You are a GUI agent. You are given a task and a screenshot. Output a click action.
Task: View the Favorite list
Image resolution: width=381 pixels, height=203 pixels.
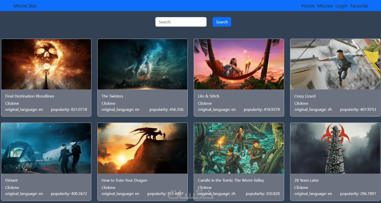point(359,6)
